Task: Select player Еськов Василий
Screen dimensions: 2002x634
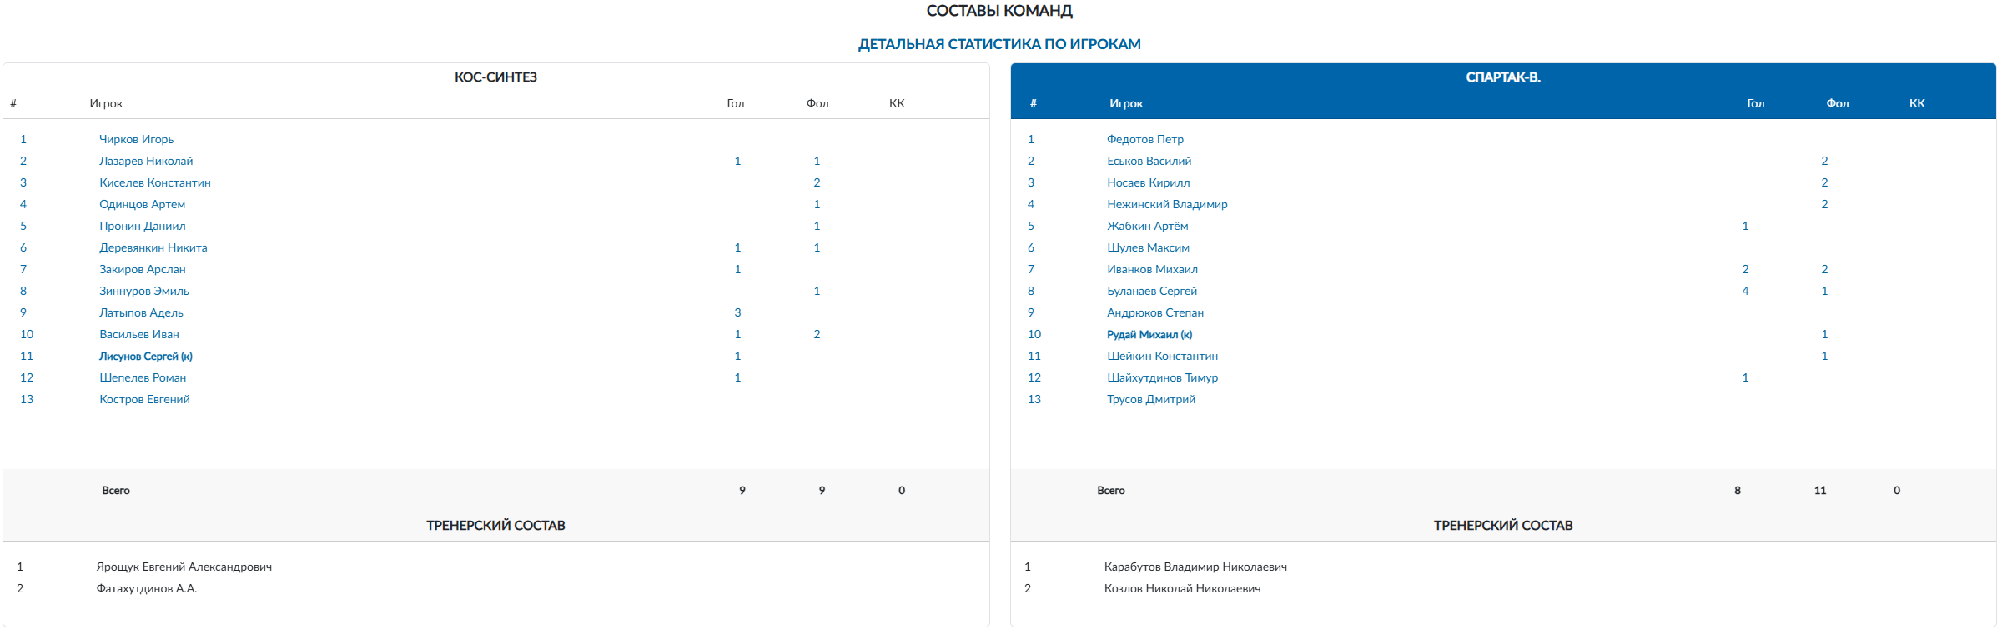Action: (x=1149, y=161)
